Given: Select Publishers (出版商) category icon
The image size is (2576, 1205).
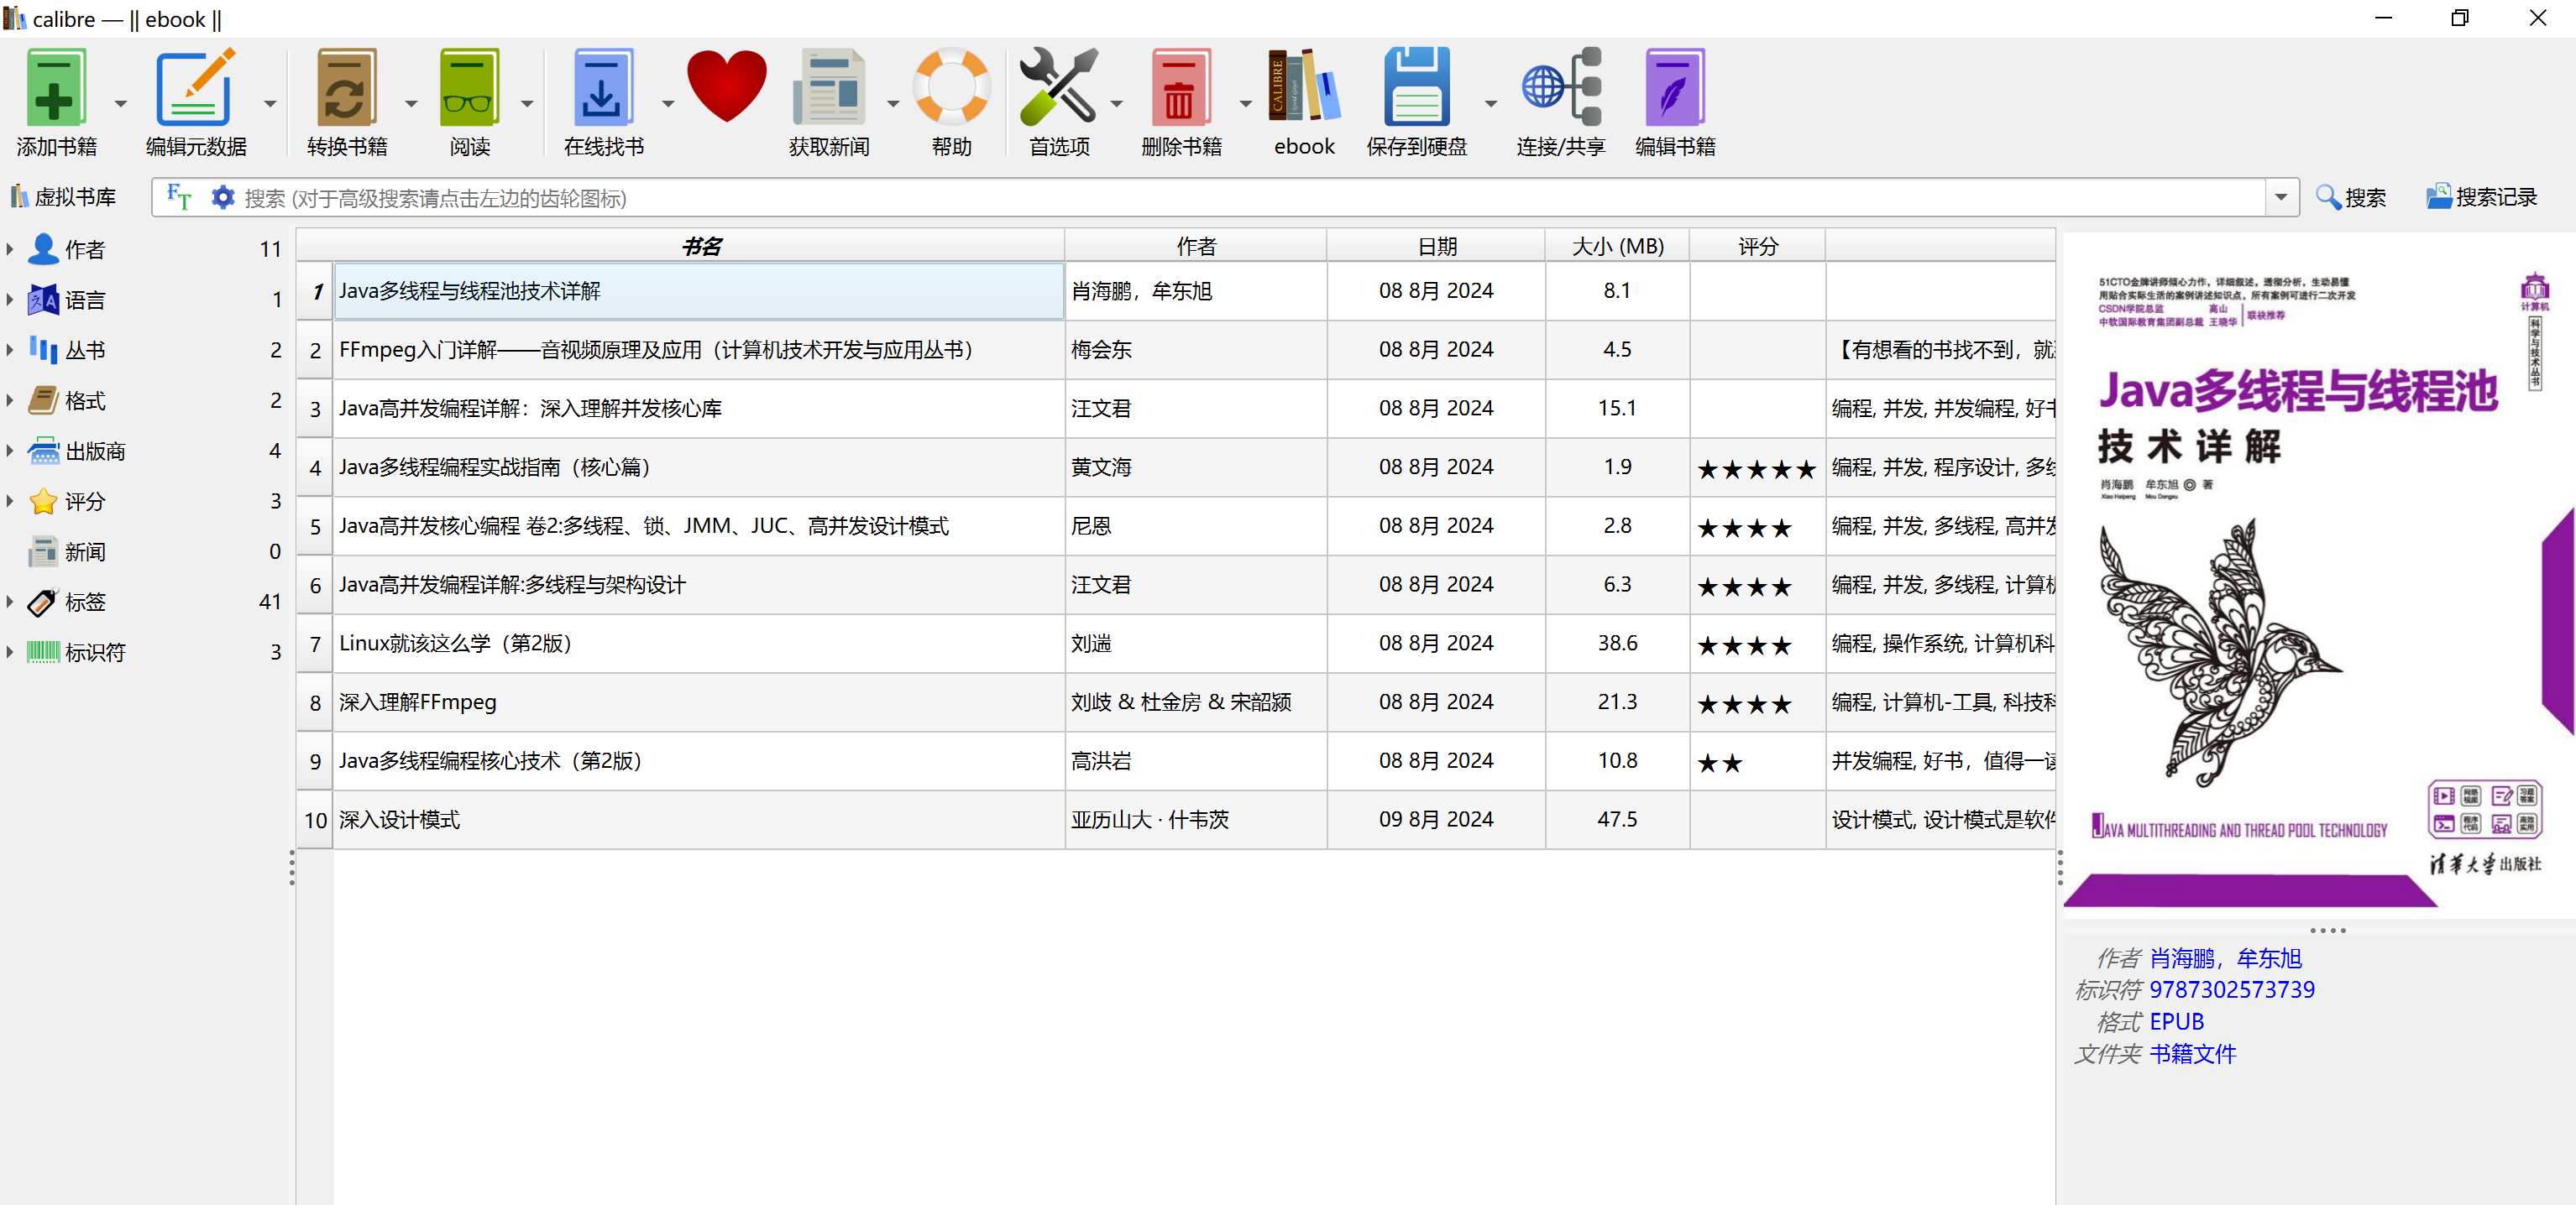Looking at the screenshot, I should click(43, 451).
